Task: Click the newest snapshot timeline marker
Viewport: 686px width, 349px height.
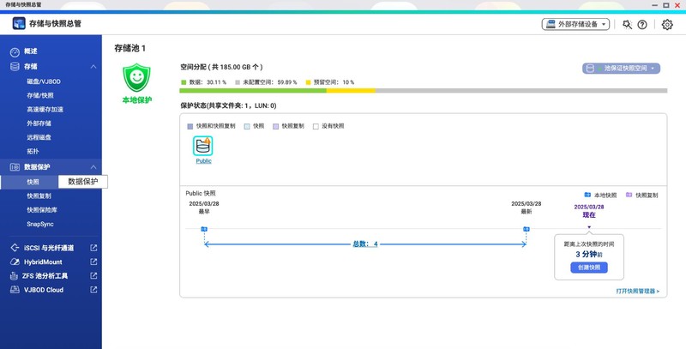Action: (527, 229)
